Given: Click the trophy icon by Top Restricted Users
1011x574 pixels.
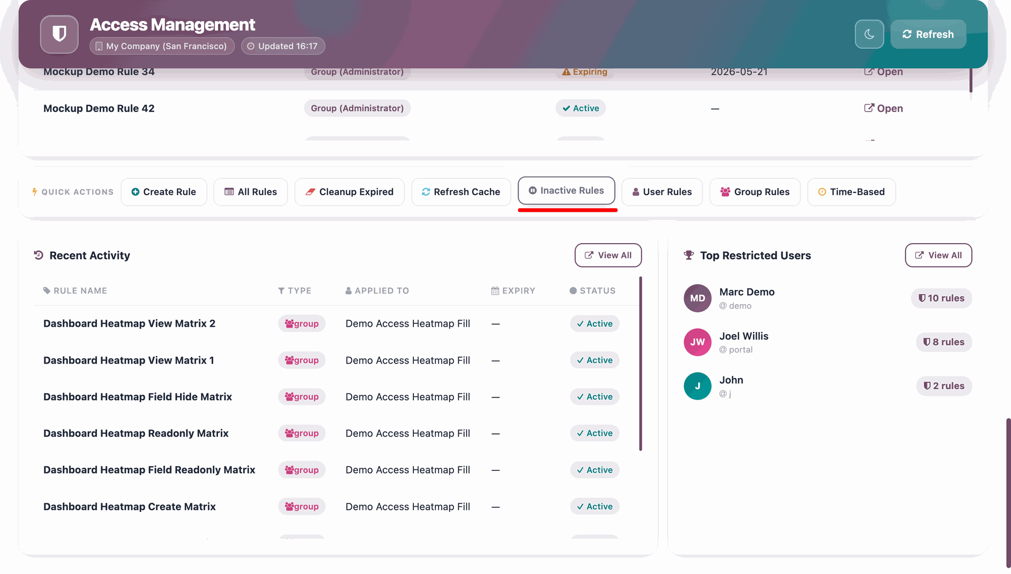Looking at the screenshot, I should [689, 255].
